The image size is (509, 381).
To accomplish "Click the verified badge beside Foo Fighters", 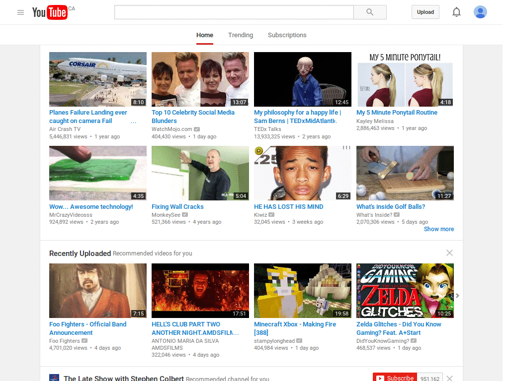I will coord(85,340).
